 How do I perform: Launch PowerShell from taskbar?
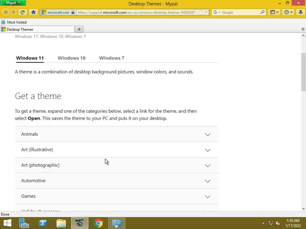point(42,223)
